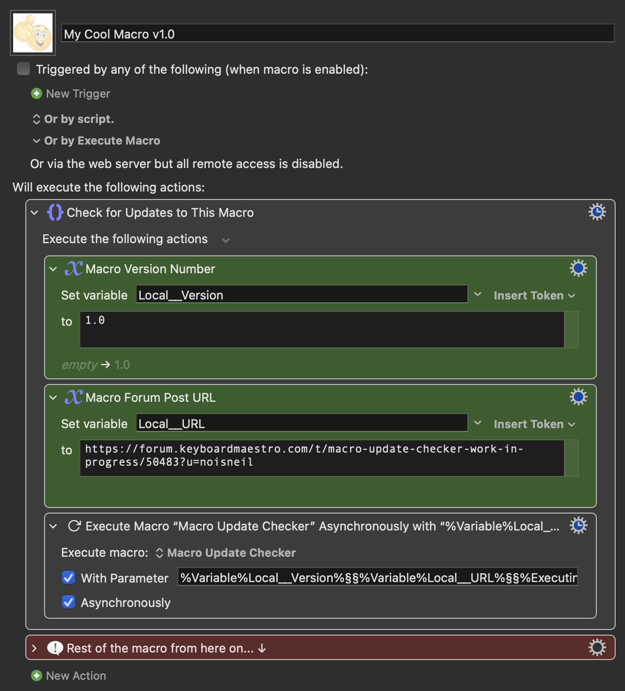Open the Execute the following actions dropdown

[226, 240]
